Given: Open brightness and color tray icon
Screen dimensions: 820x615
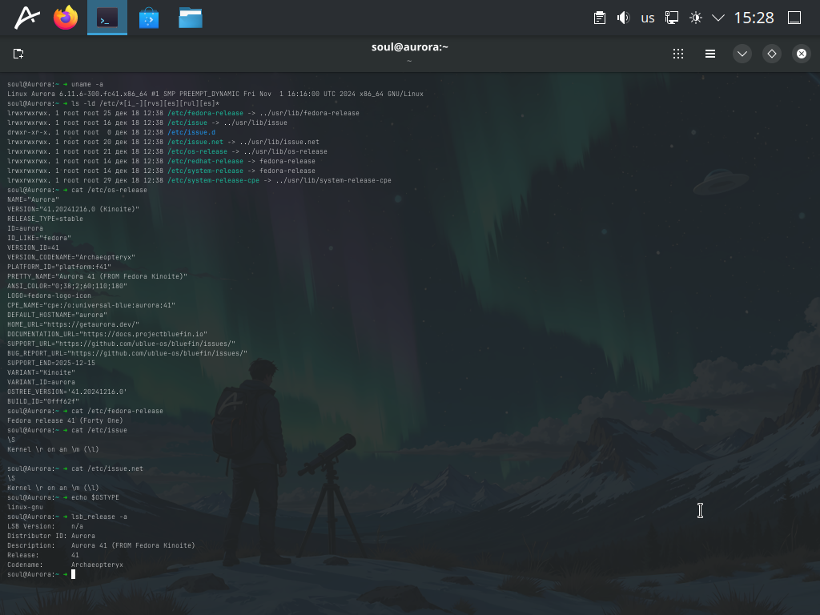Looking at the screenshot, I should [x=696, y=18].
